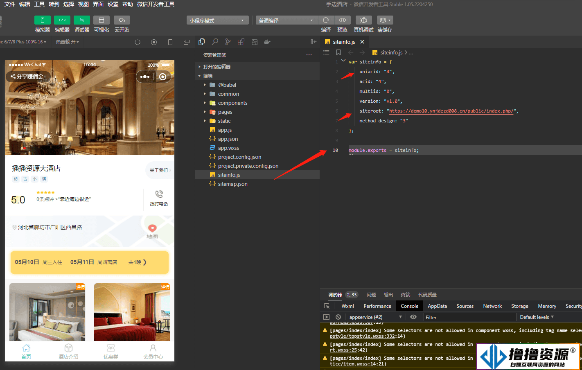Open sitemap.json file
The width and height of the screenshot is (582, 370).
(x=257, y=184)
